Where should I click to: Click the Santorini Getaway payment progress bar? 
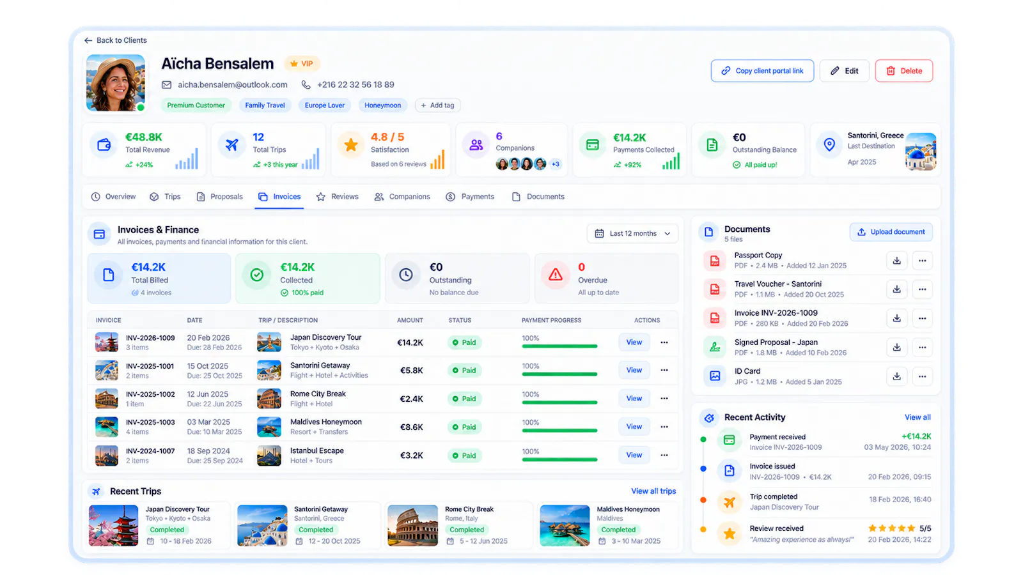[x=559, y=374]
